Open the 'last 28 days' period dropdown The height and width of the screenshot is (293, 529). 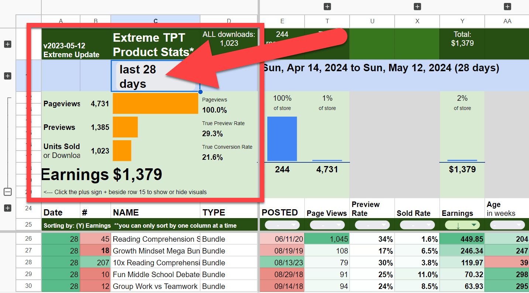coord(155,76)
